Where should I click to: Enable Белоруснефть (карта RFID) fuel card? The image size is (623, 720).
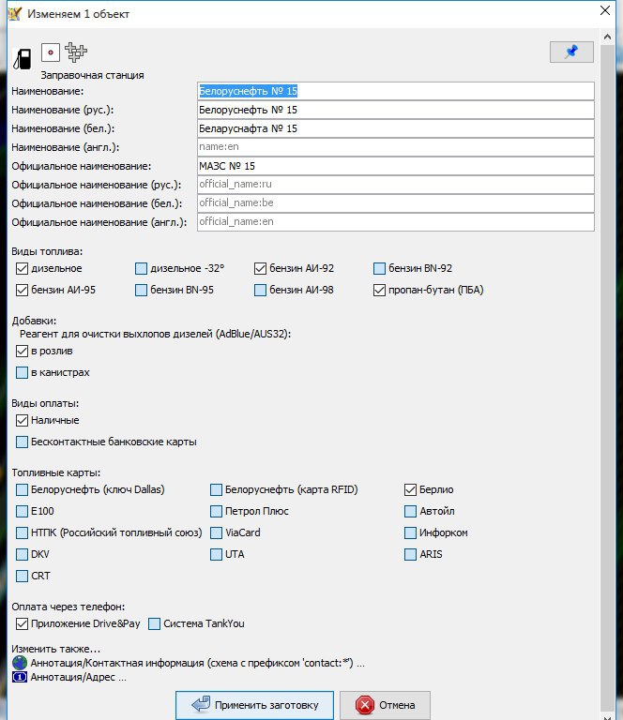(x=216, y=490)
